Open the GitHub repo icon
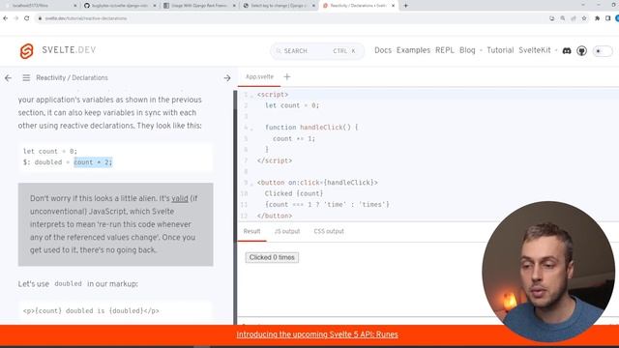 (x=581, y=51)
